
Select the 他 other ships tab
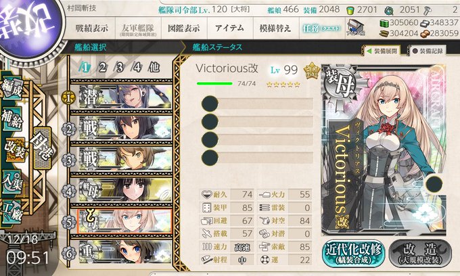tap(154, 68)
